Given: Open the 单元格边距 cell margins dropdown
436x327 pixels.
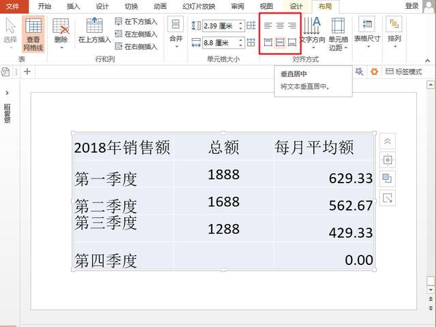Looking at the screenshot, I should coord(338,34).
